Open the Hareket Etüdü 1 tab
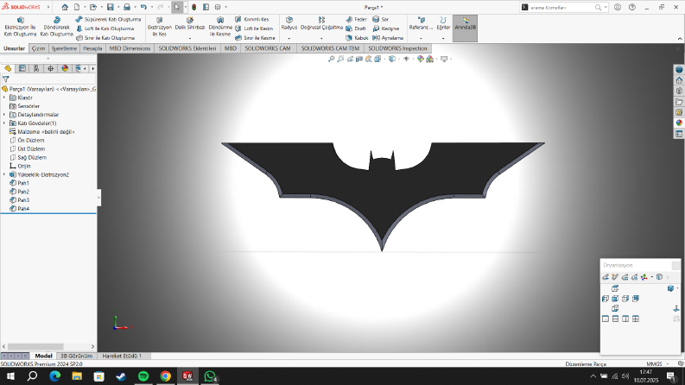Screen dimensions: 685x385 122,356
